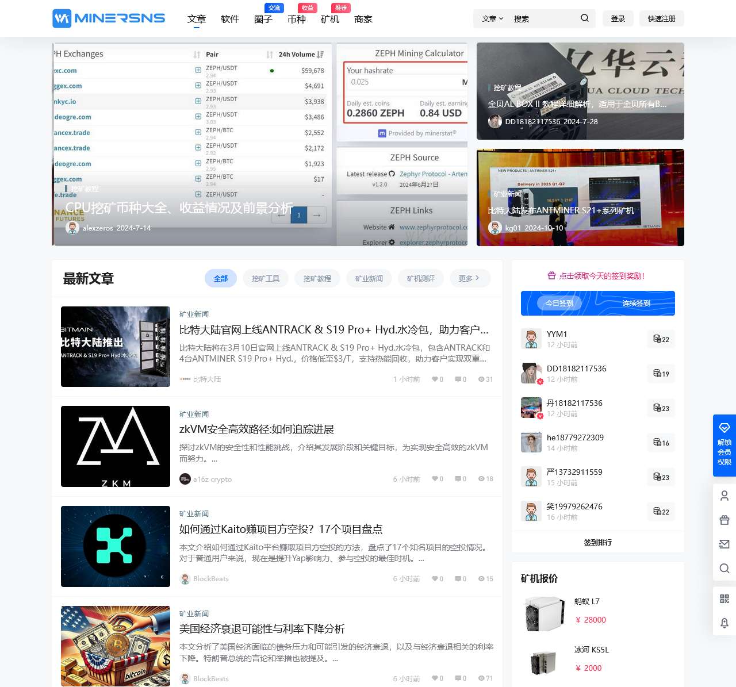Click the avatar of DD18182117536 in sign-in list
This screenshot has height=687, width=736.
click(x=531, y=374)
